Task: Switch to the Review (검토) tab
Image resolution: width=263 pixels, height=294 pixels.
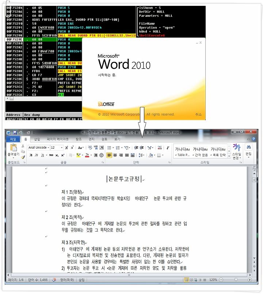Action: coord(104,139)
